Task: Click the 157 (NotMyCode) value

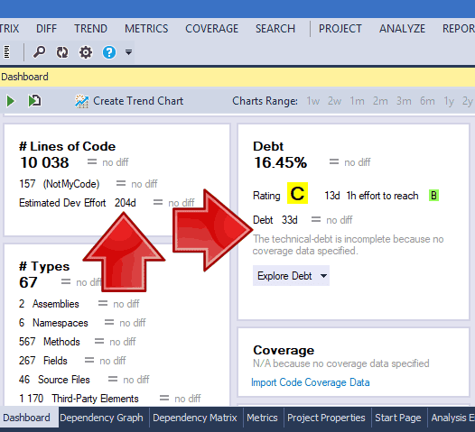Action: pos(59,184)
